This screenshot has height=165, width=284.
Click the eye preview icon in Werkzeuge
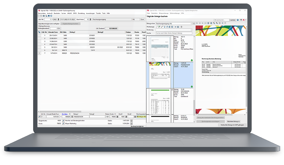point(175,27)
